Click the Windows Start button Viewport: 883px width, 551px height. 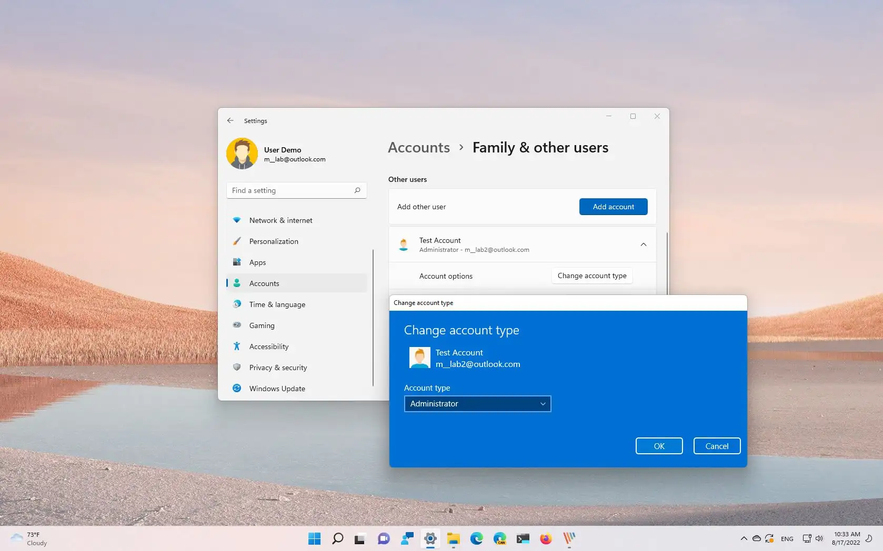pyautogui.click(x=314, y=538)
